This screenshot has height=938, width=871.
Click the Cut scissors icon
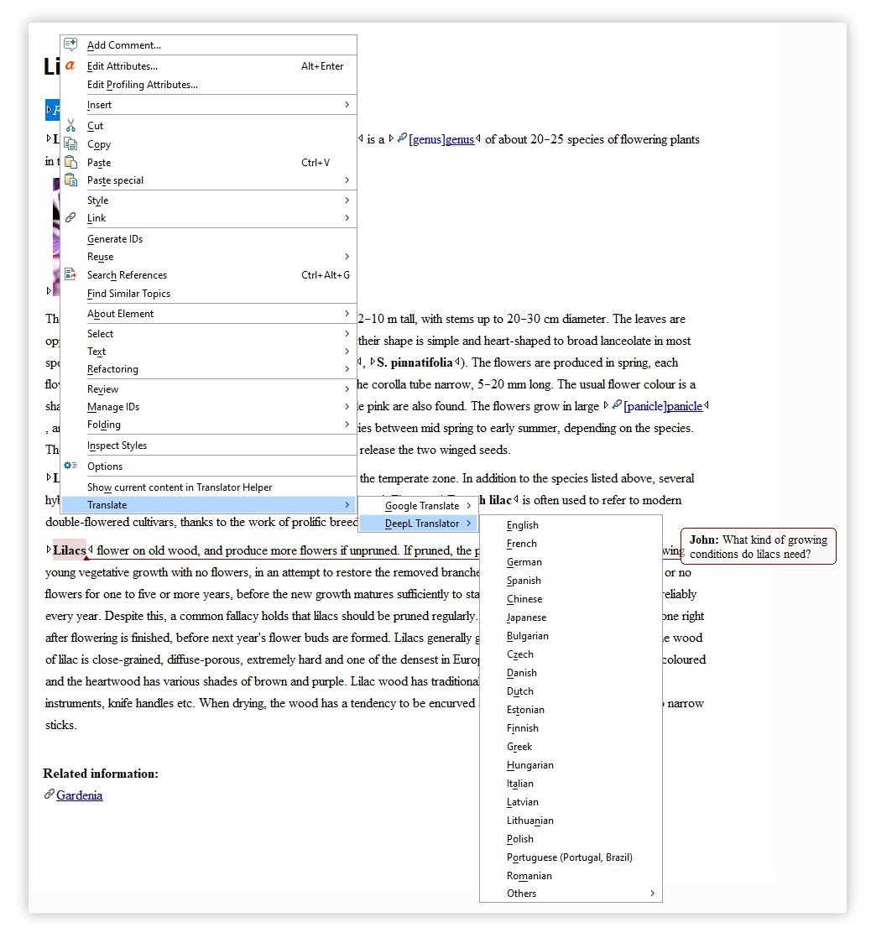click(70, 126)
